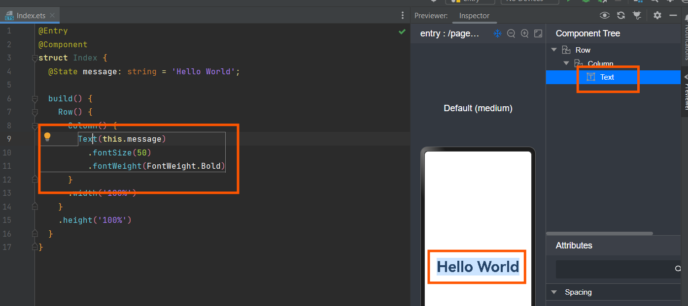Click the Attributes search magnifier icon
Viewport: 688px width, 306px height.
[x=677, y=269]
